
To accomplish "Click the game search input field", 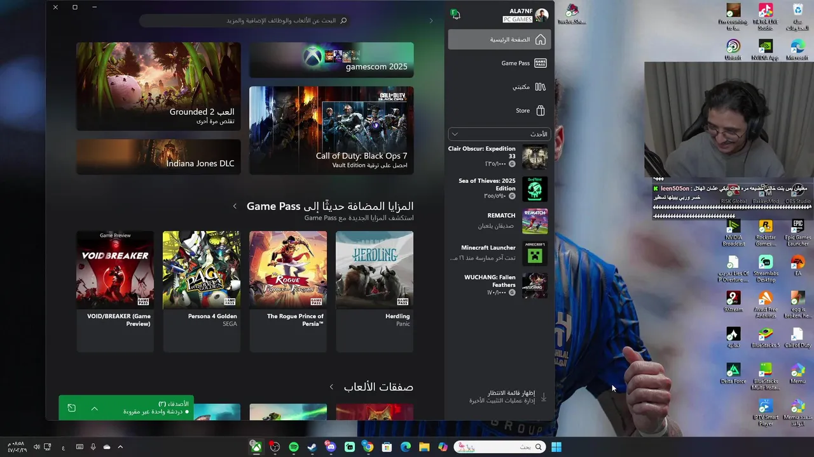I will (x=245, y=20).
